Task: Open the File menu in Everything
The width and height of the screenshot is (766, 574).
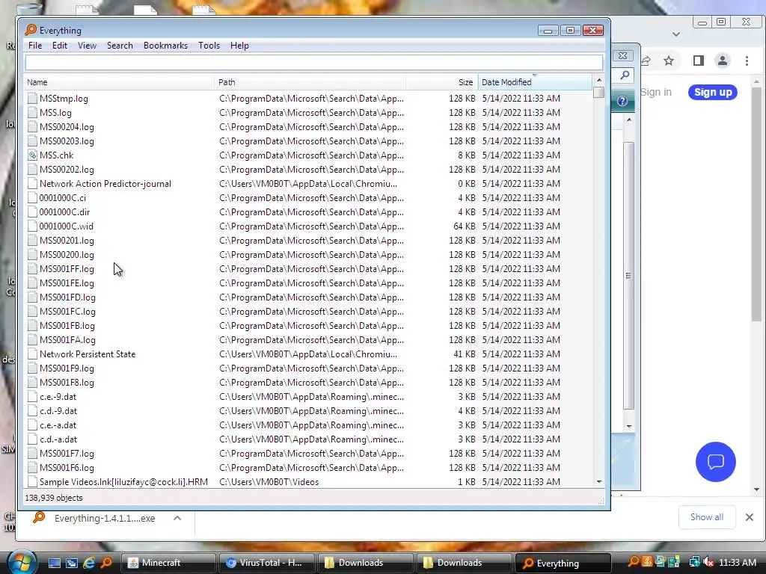Action: (34, 46)
